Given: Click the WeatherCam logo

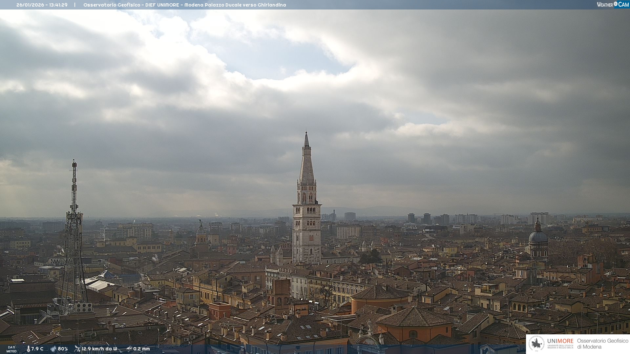Looking at the screenshot, I should coord(613,5).
